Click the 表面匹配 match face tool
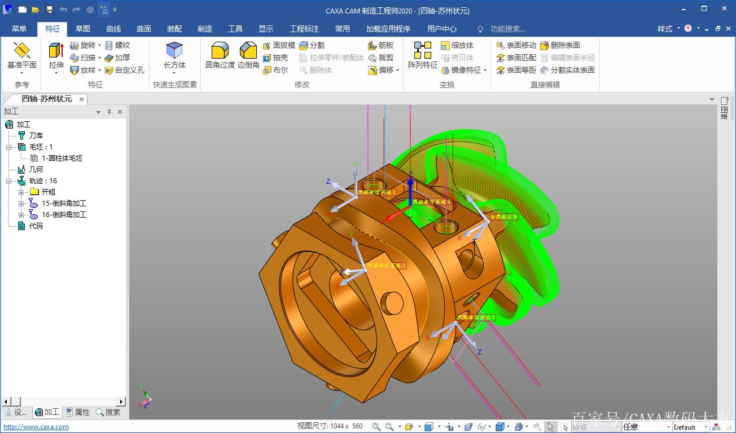The image size is (736, 433). [x=516, y=58]
